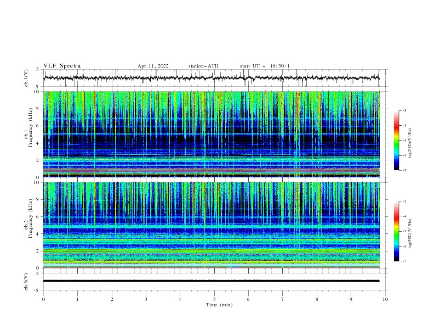The width and height of the screenshot is (434, 336).
Task: Select upper color bar's log(PSD) label
Action: point(410,143)
